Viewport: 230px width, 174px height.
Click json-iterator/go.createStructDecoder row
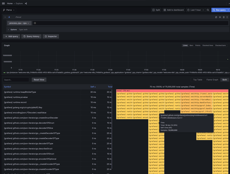[x=57, y=118]
